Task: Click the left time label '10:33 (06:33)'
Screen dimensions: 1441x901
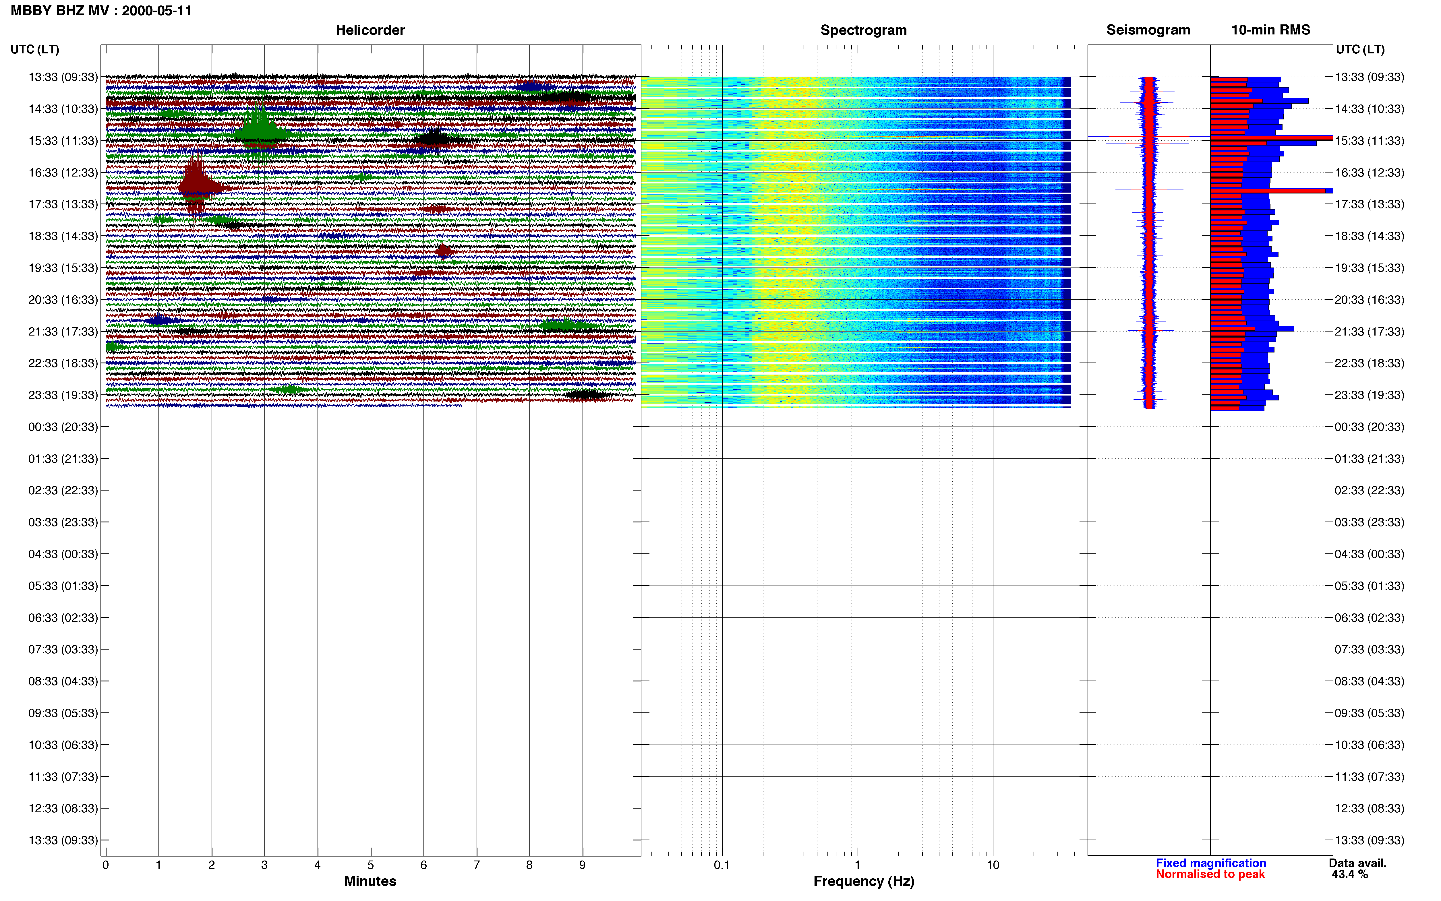Action: tap(63, 745)
